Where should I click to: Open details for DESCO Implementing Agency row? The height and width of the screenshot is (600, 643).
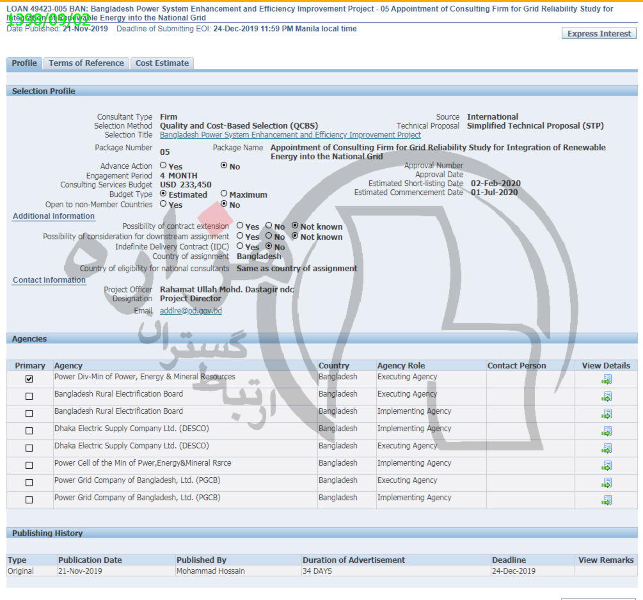point(606,432)
